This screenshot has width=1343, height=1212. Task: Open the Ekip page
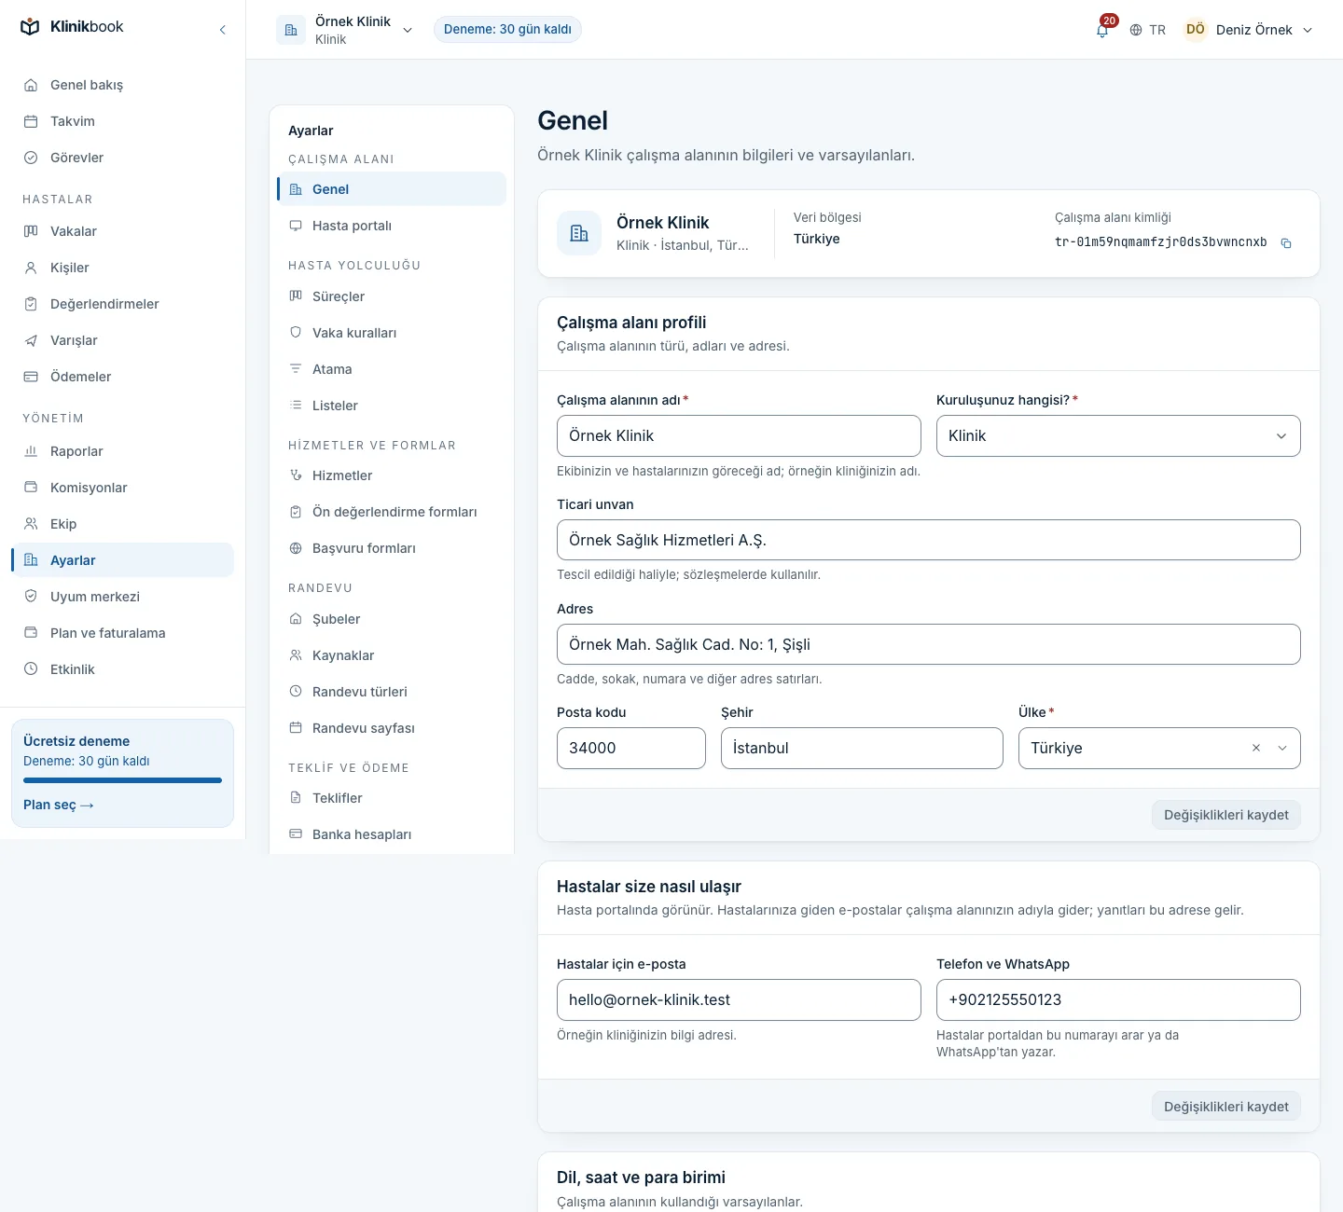tap(122, 524)
